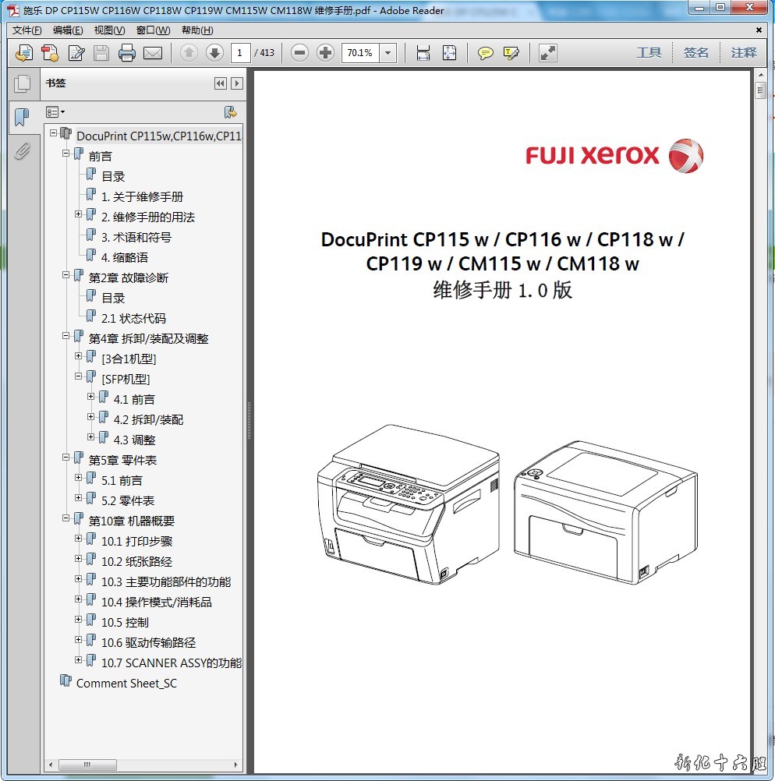Open the attachments paperclip panel
This screenshot has width=775, height=781.
pos(23,150)
